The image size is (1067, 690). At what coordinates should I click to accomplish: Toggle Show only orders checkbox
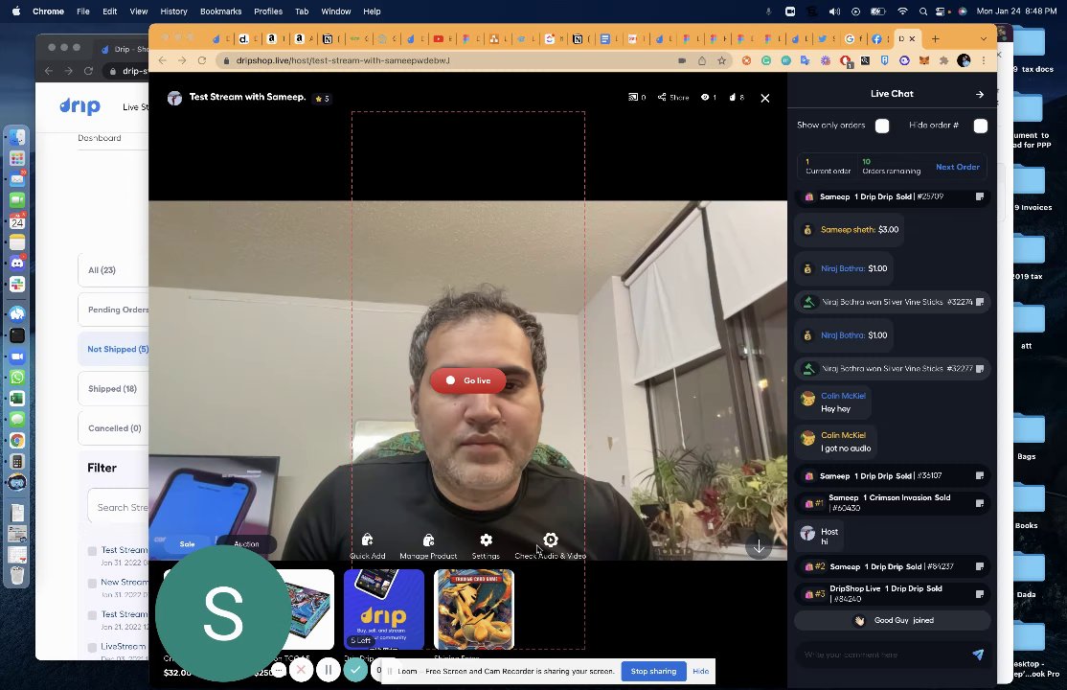(882, 126)
